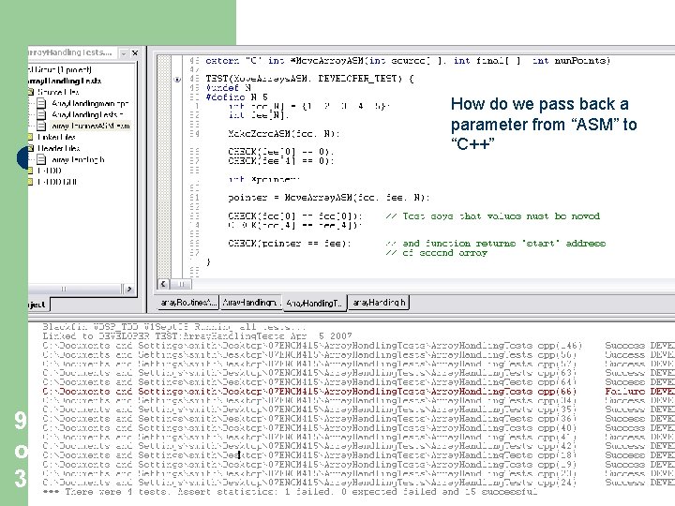This screenshot has height=506, width=675.
Task: Click the arrayHandling.h file icon in tree
Action: point(41,159)
